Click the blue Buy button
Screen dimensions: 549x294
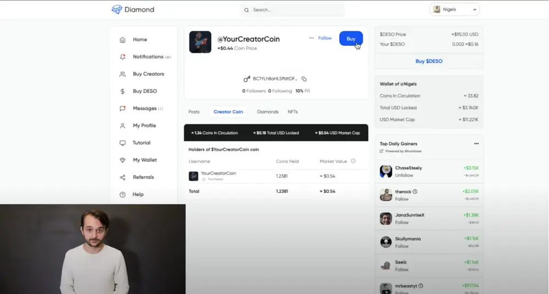coord(351,38)
